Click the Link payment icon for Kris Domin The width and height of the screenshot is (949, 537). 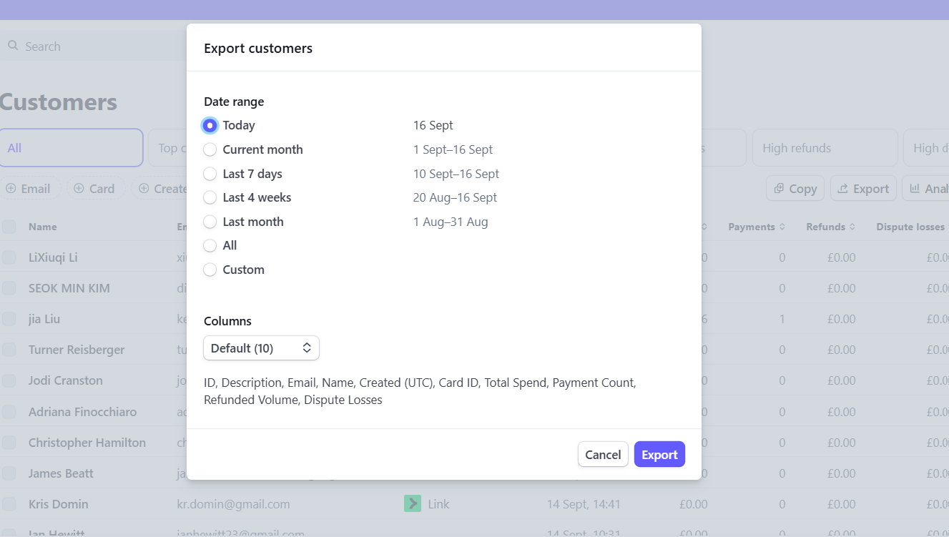point(413,504)
